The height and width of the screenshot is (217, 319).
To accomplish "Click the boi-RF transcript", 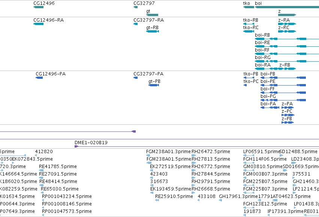I will [287, 54].
